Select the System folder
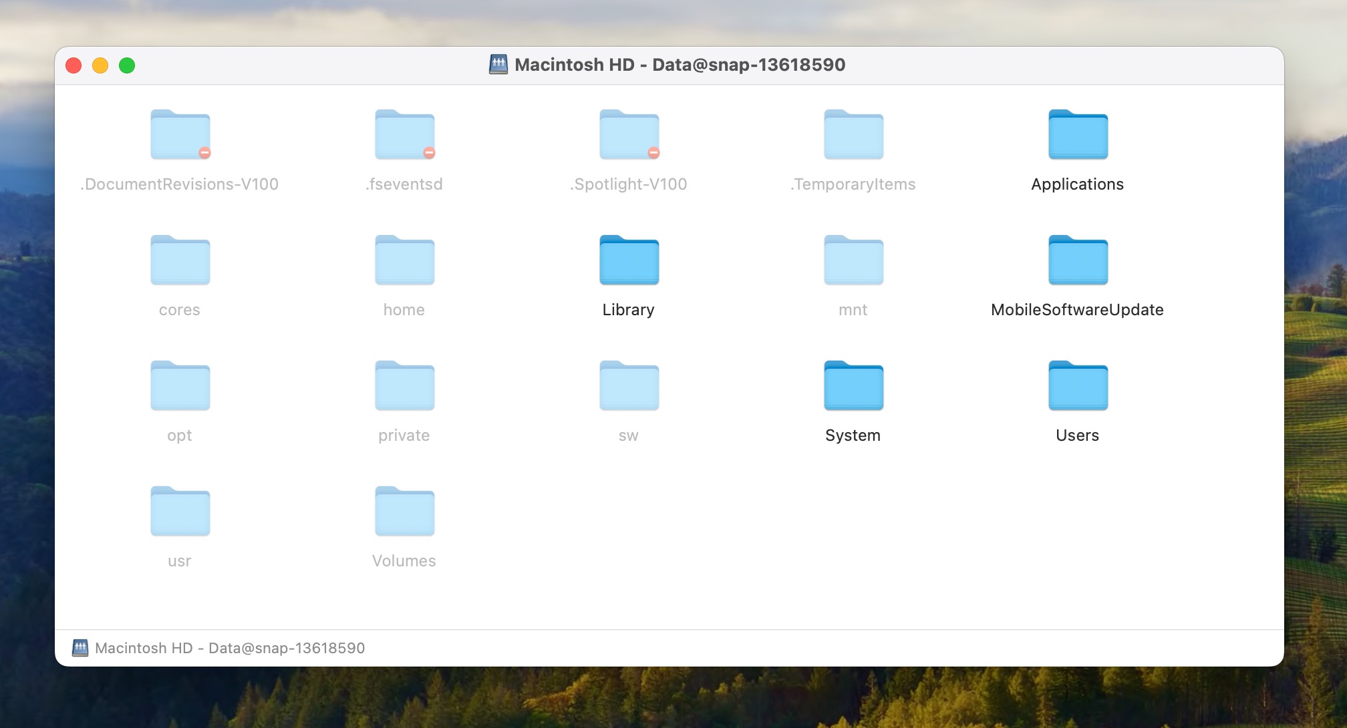Screen dimensions: 1347x728 click(x=853, y=386)
